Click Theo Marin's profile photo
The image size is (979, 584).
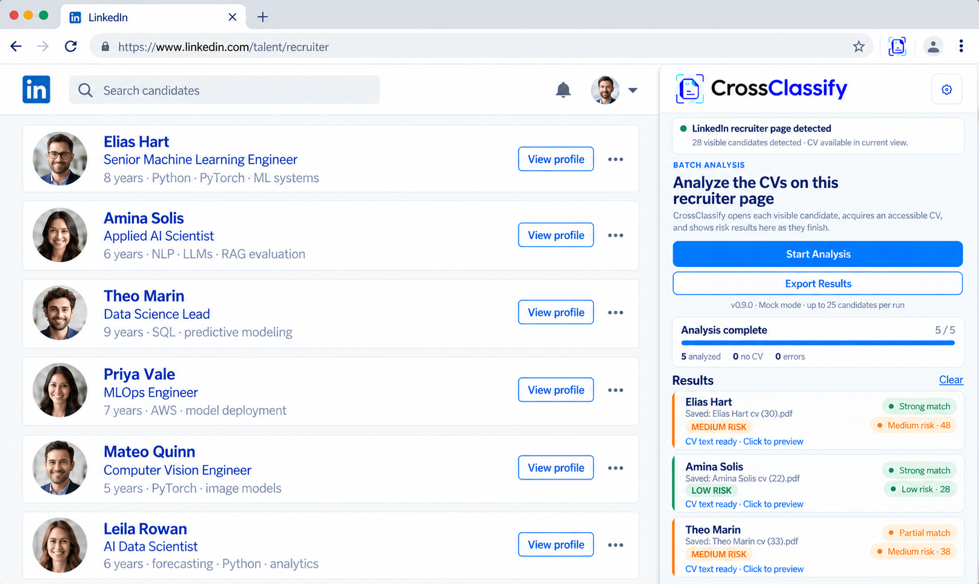coord(60,312)
